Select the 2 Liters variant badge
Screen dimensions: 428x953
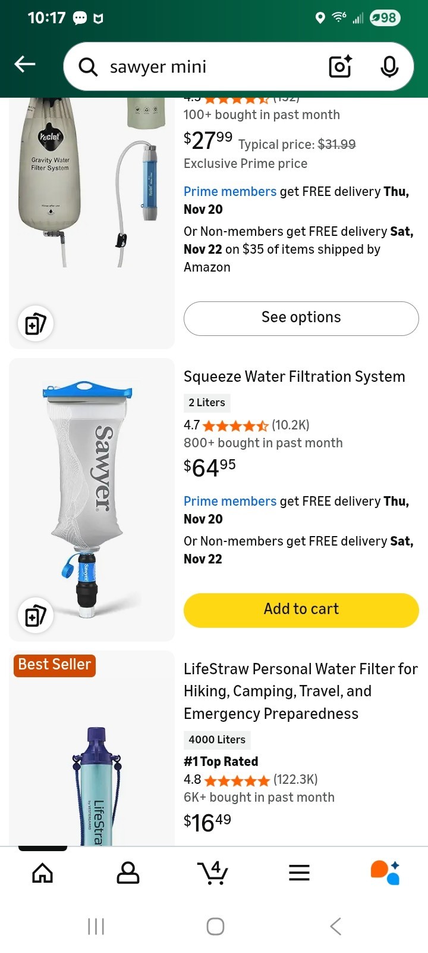tap(207, 403)
